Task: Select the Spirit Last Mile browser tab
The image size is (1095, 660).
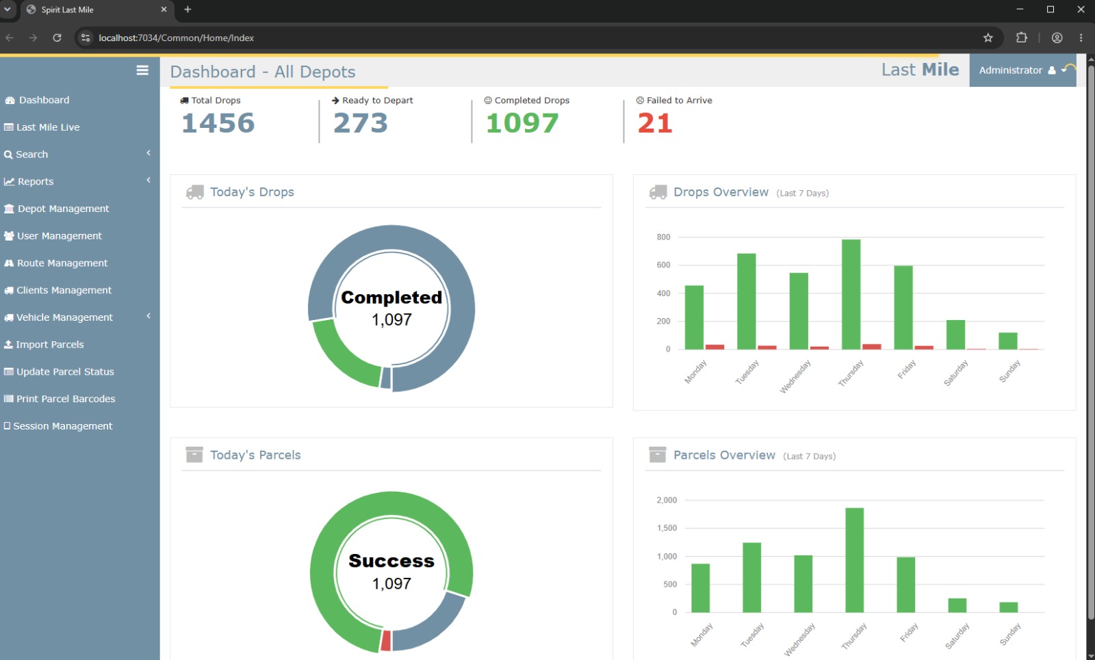Action: [96, 10]
